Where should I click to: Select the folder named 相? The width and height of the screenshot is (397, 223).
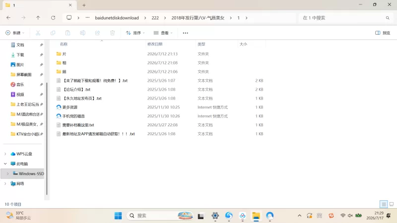point(64,63)
